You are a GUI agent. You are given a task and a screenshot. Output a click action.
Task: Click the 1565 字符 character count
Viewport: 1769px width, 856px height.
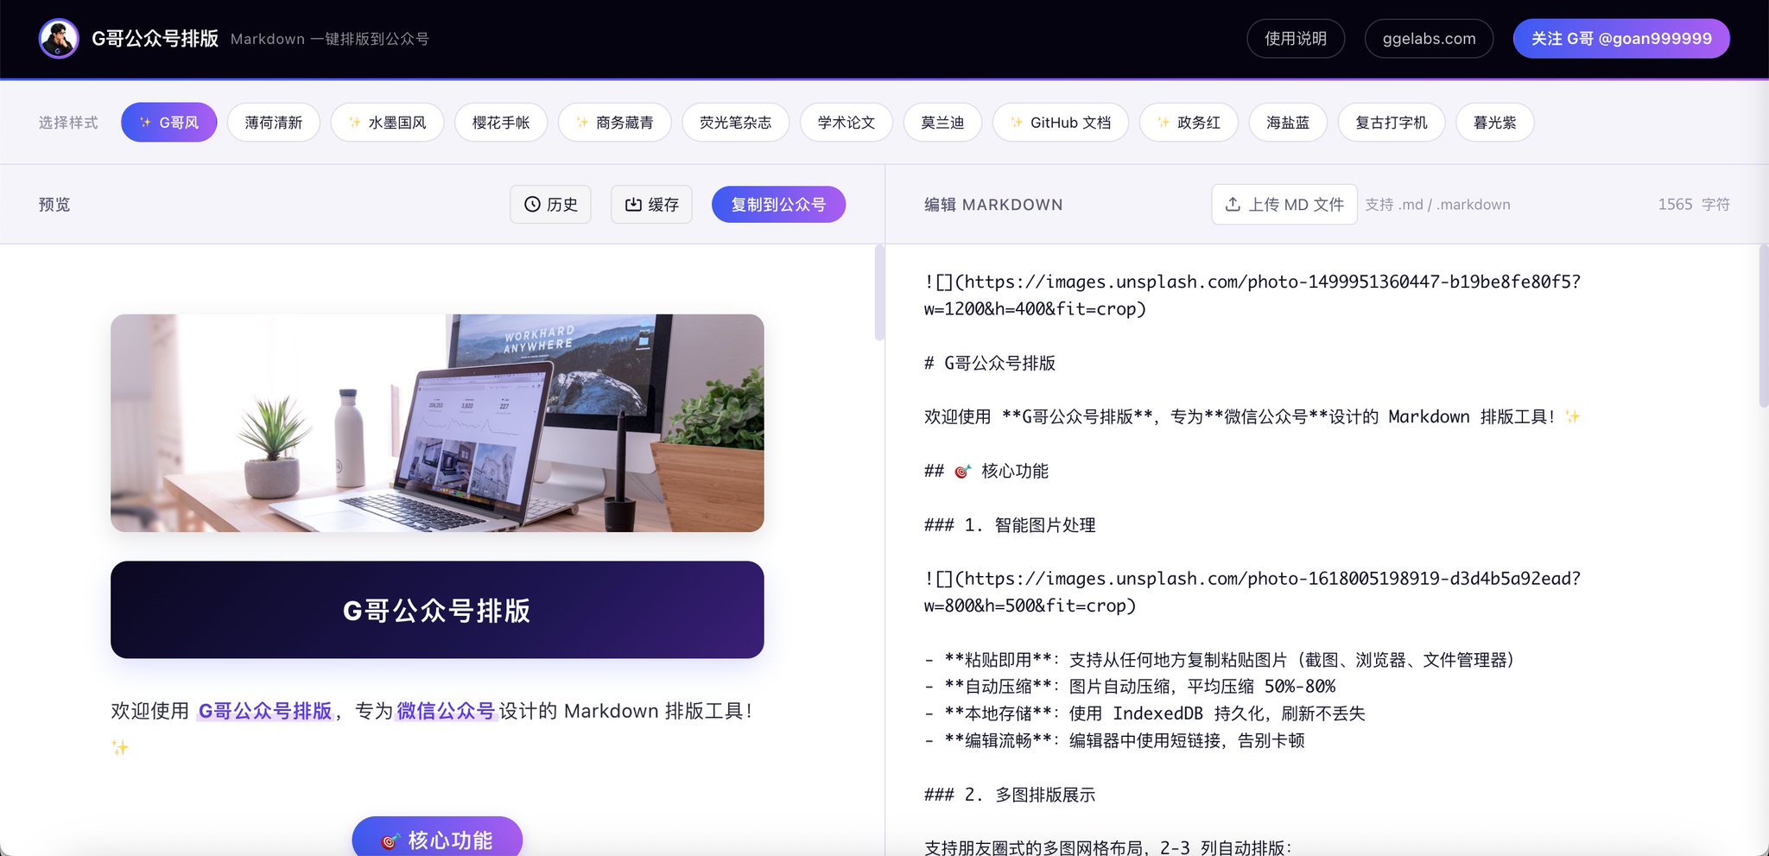pyautogui.click(x=1694, y=205)
